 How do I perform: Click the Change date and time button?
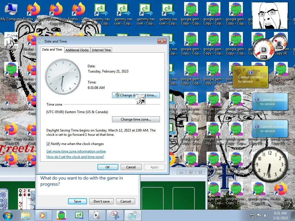[136, 95]
